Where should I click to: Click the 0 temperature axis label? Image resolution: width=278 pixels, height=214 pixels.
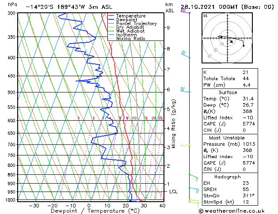tap(89, 206)
